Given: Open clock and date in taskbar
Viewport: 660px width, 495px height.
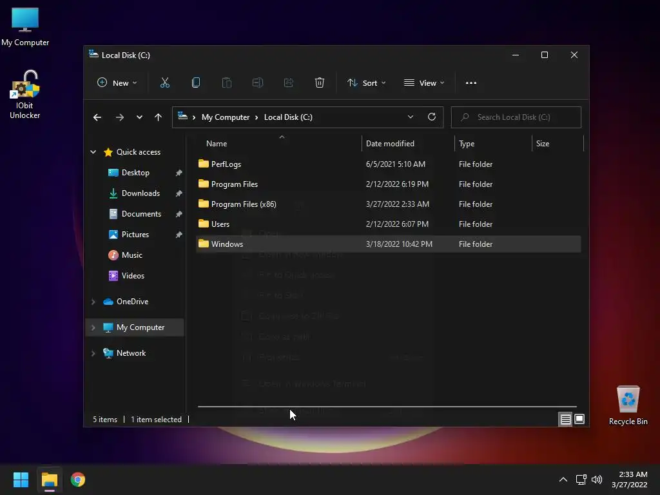Looking at the screenshot, I should click(x=630, y=480).
